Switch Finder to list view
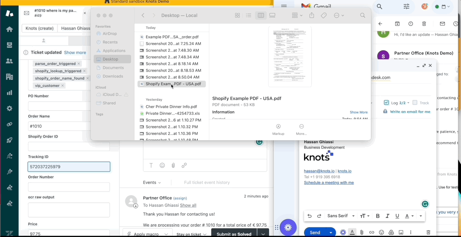Image resolution: width=461 pixels, height=237 pixels. tap(248, 16)
